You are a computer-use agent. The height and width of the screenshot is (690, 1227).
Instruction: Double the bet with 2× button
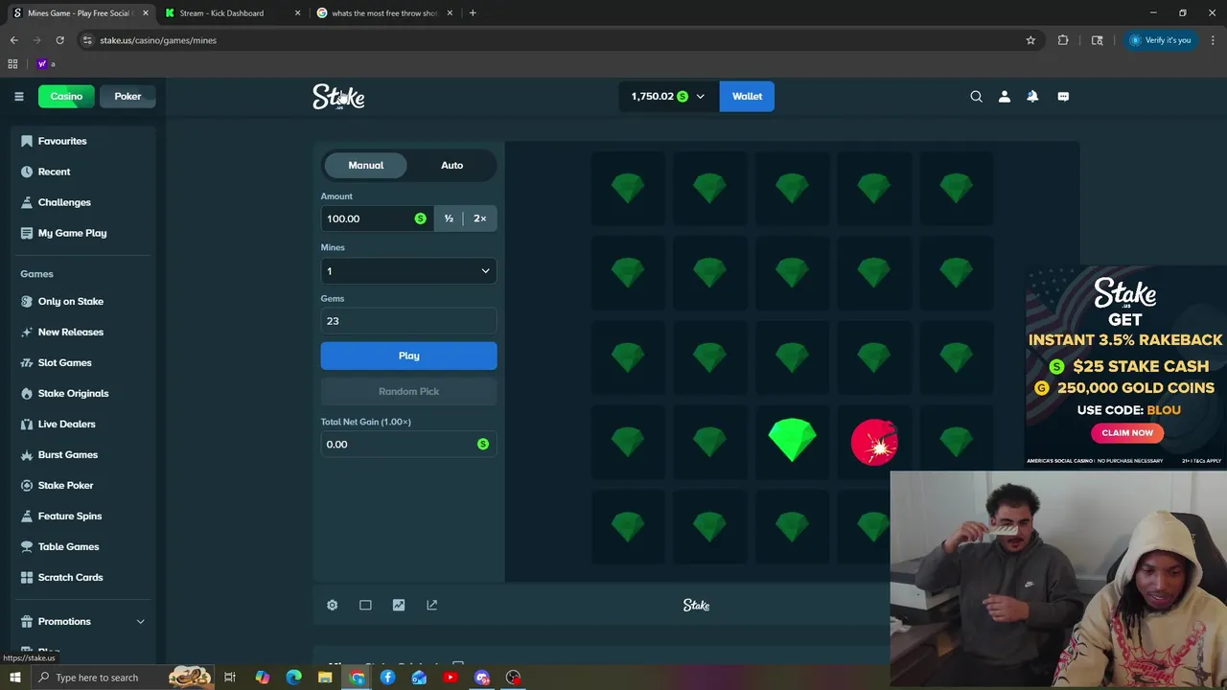click(479, 218)
